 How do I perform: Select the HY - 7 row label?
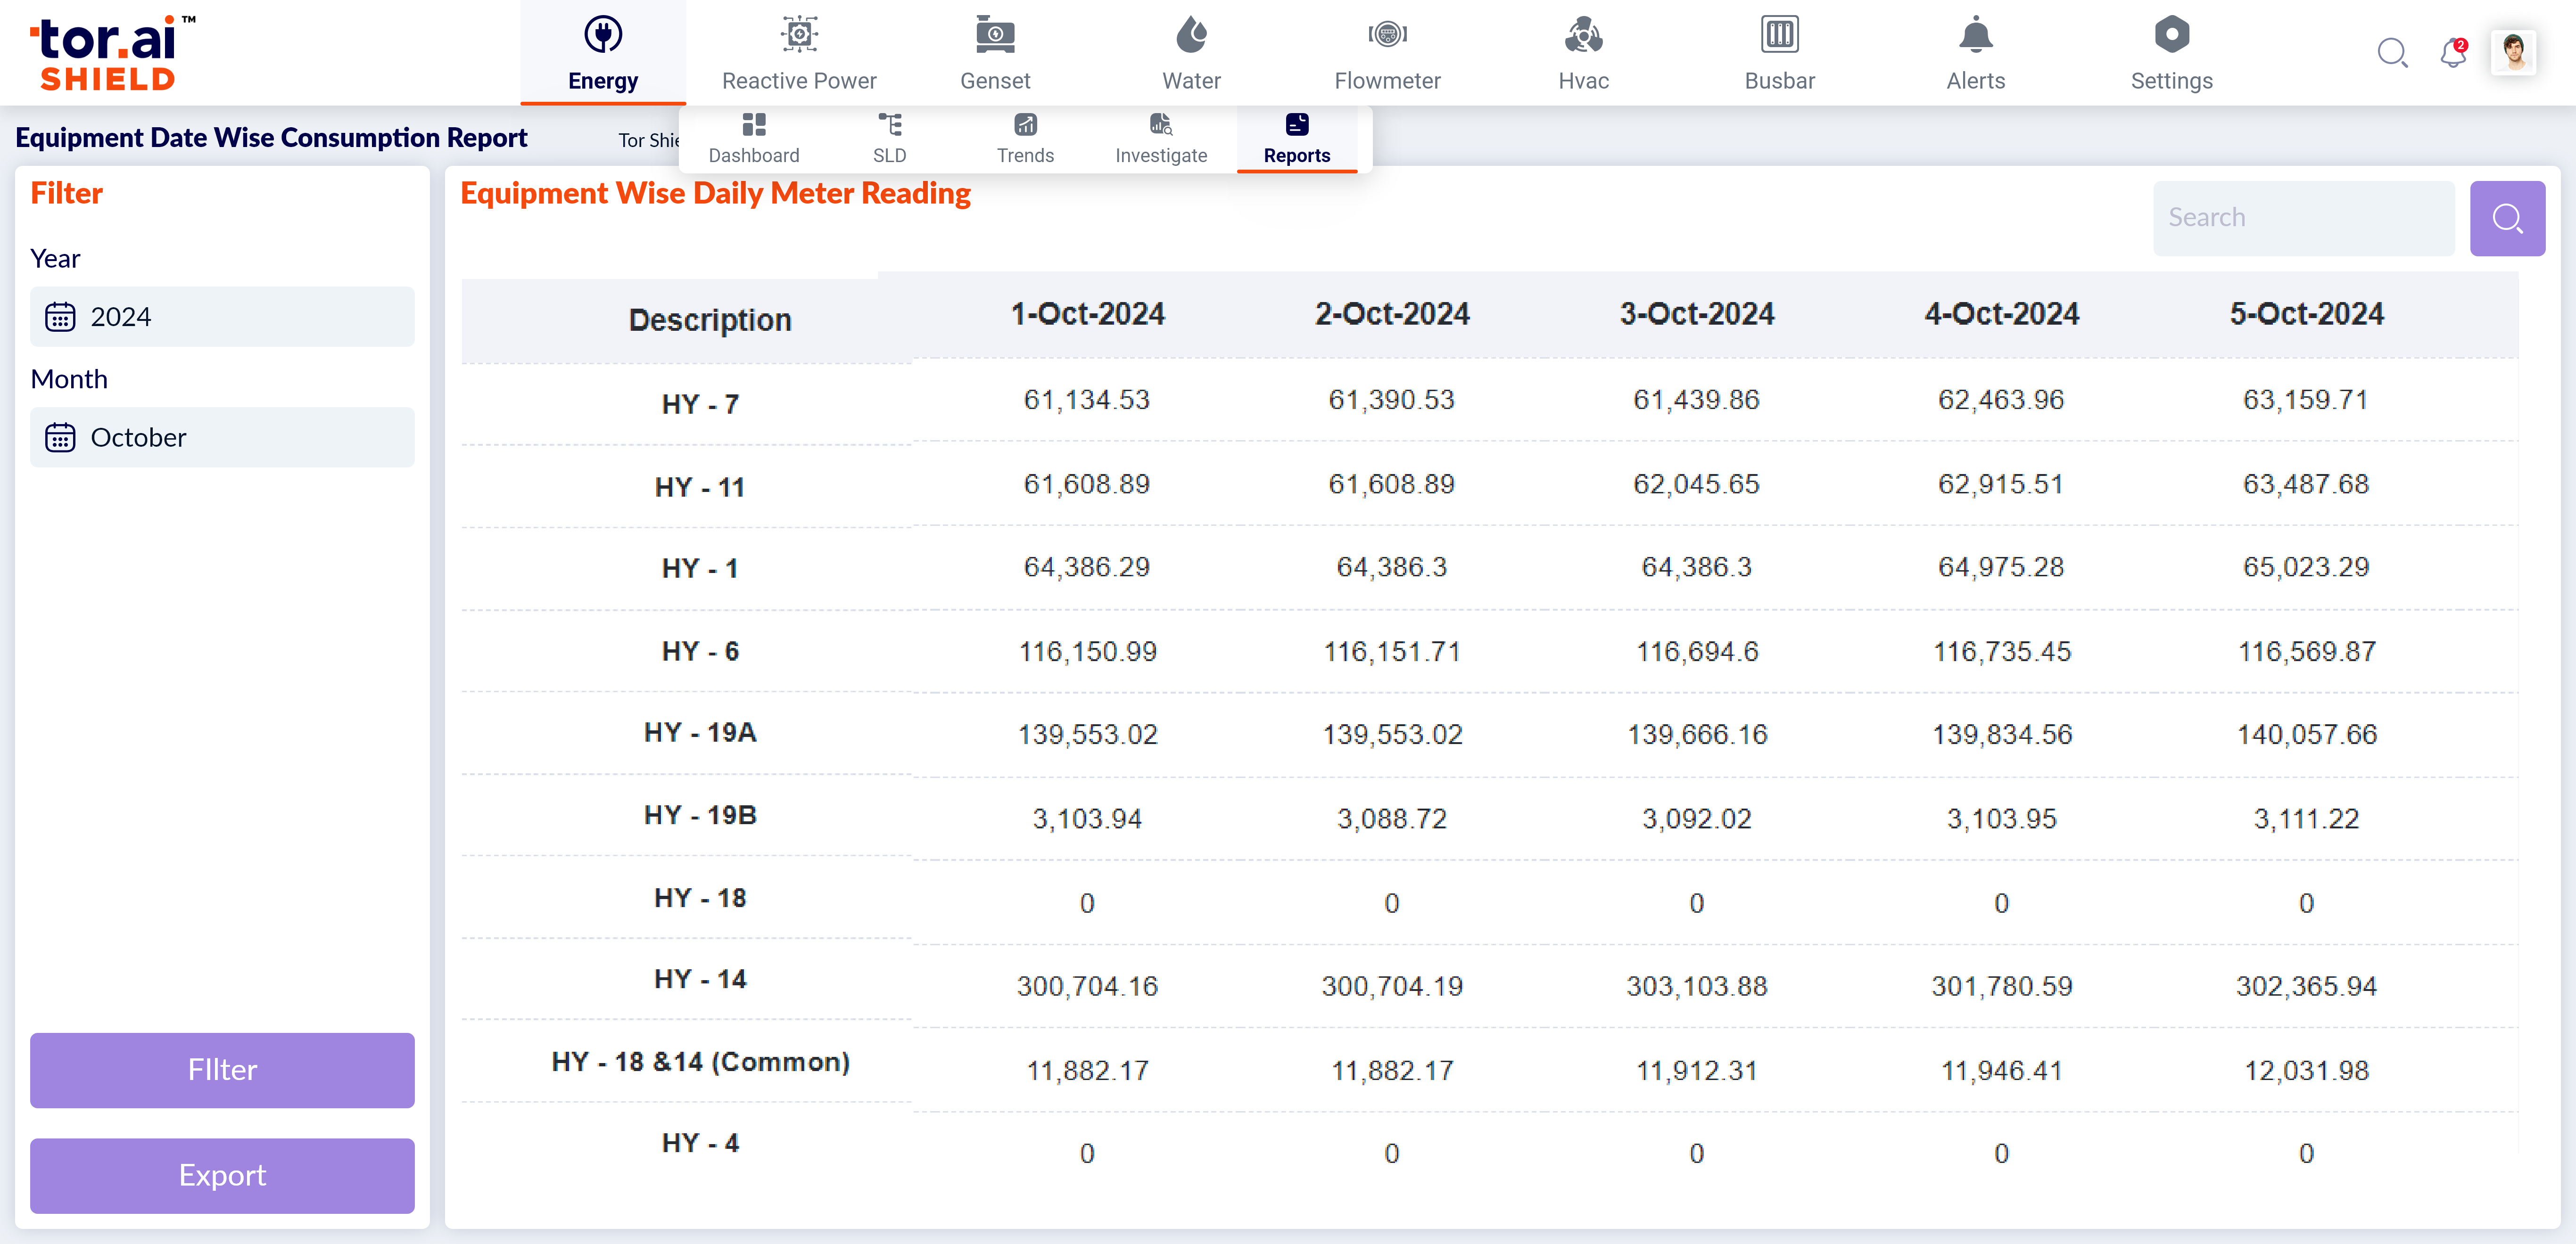pyautogui.click(x=700, y=404)
